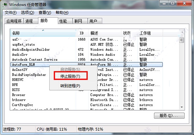194x135 pixels.
Task: Open the 查看(V) menu
Action: pos(45,12)
